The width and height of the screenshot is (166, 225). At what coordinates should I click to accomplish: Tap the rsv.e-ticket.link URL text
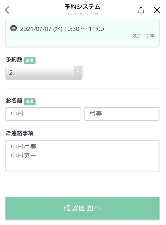click(82, 14)
